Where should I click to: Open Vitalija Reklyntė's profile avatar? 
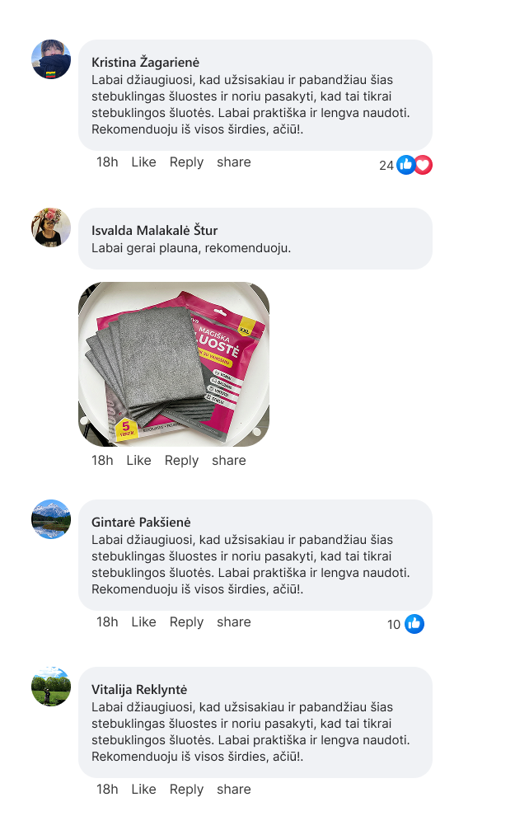[51, 687]
